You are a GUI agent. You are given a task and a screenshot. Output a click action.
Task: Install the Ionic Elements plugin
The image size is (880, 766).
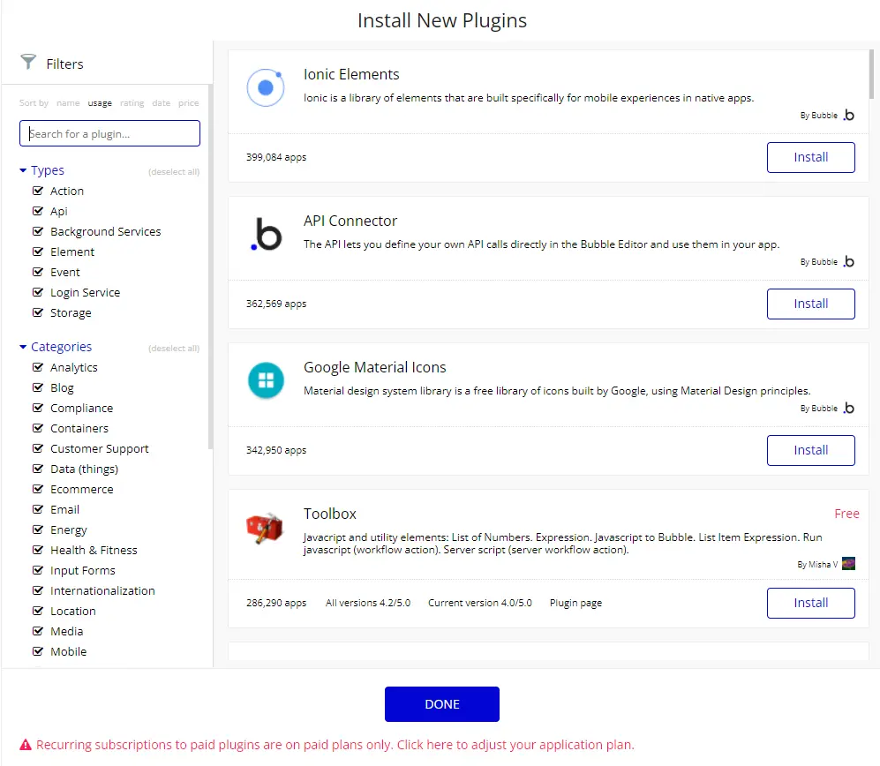tap(810, 157)
